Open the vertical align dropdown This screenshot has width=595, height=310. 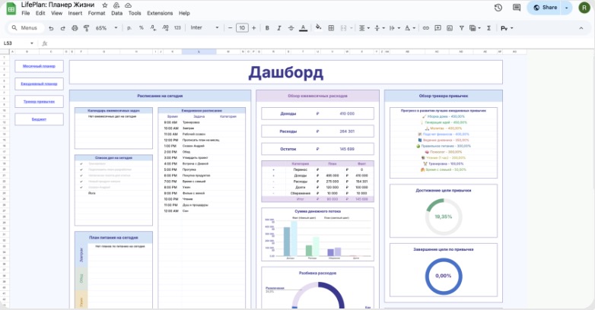[379, 28]
